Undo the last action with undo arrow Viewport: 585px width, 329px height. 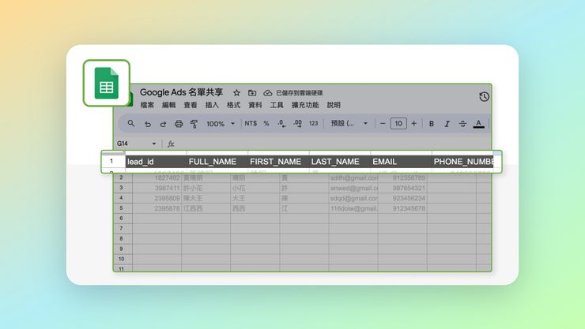coord(148,124)
